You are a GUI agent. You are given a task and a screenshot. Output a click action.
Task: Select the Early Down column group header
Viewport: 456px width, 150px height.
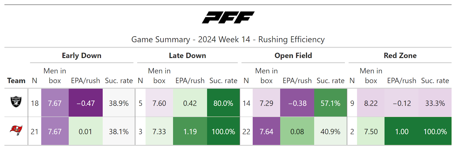(x=82, y=56)
